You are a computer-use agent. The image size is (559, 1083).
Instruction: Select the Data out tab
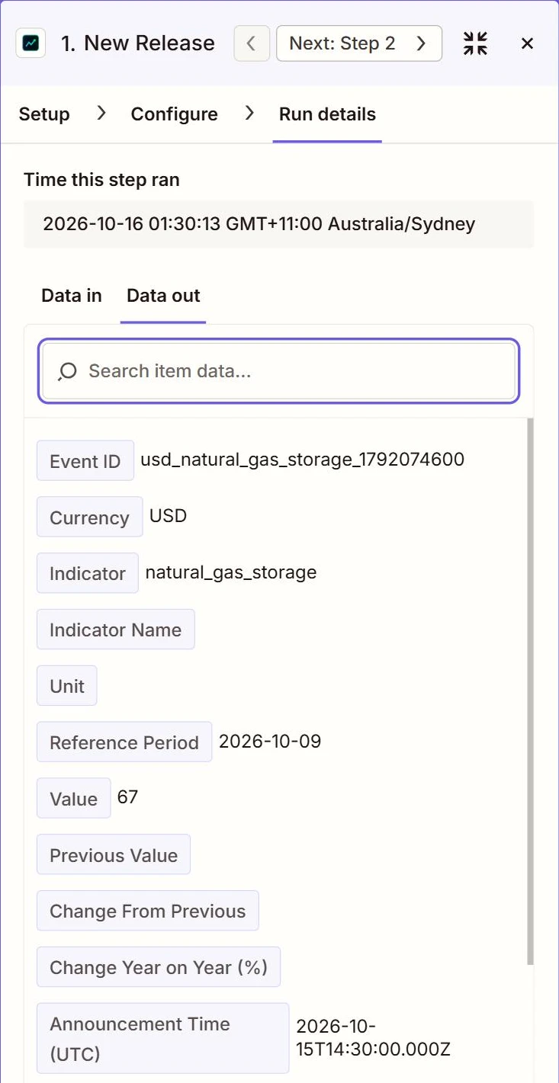tap(163, 296)
